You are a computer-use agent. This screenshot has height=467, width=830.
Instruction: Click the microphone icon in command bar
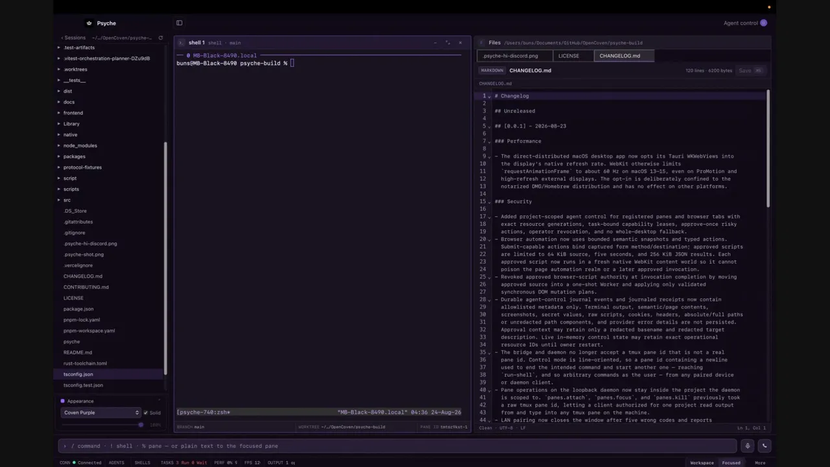coord(748,446)
